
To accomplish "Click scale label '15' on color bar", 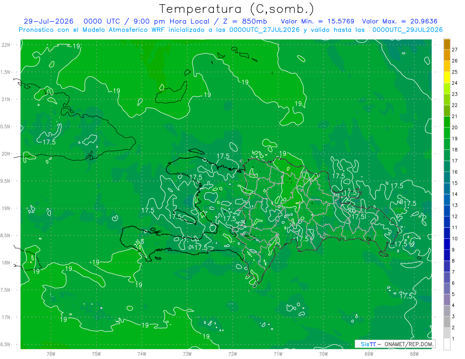I will (x=455, y=183).
